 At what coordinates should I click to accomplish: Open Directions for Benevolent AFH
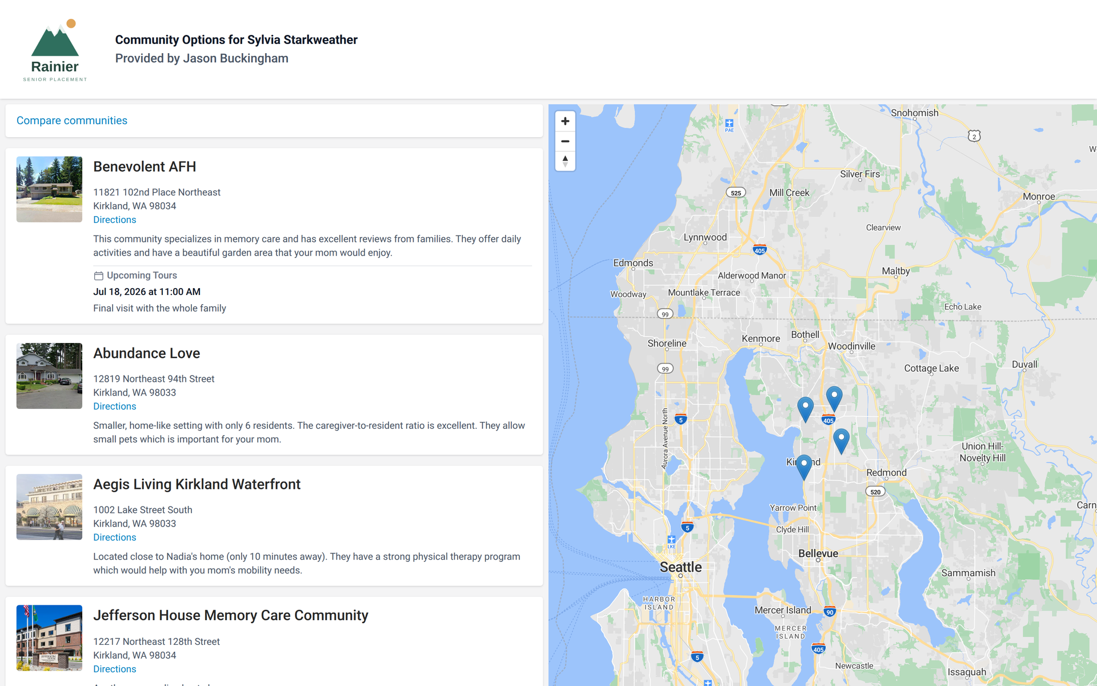tap(115, 220)
